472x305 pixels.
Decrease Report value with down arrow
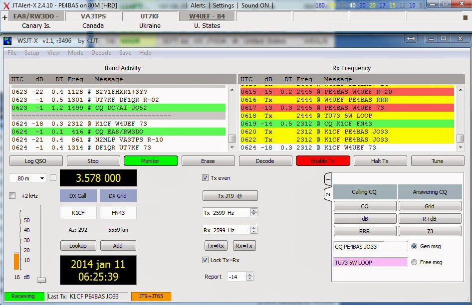coord(249,279)
